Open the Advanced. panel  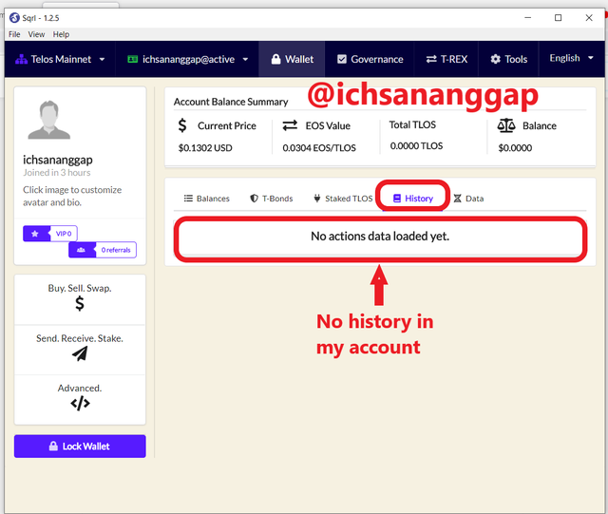pos(80,399)
